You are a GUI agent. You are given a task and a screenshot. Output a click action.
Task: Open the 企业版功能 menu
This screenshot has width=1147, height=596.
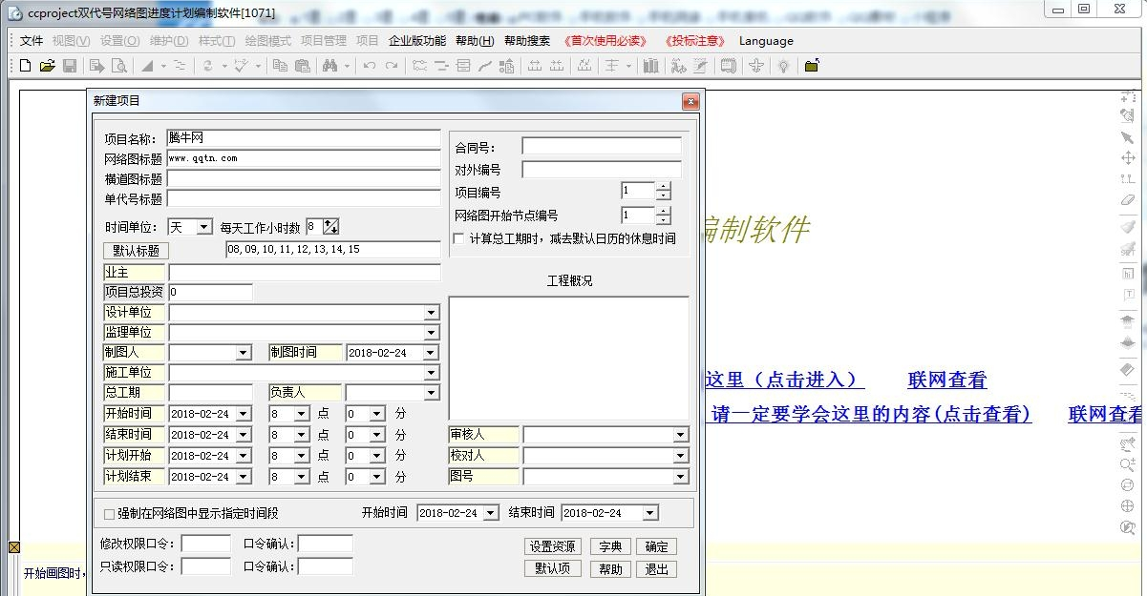(x=416, y=41)
